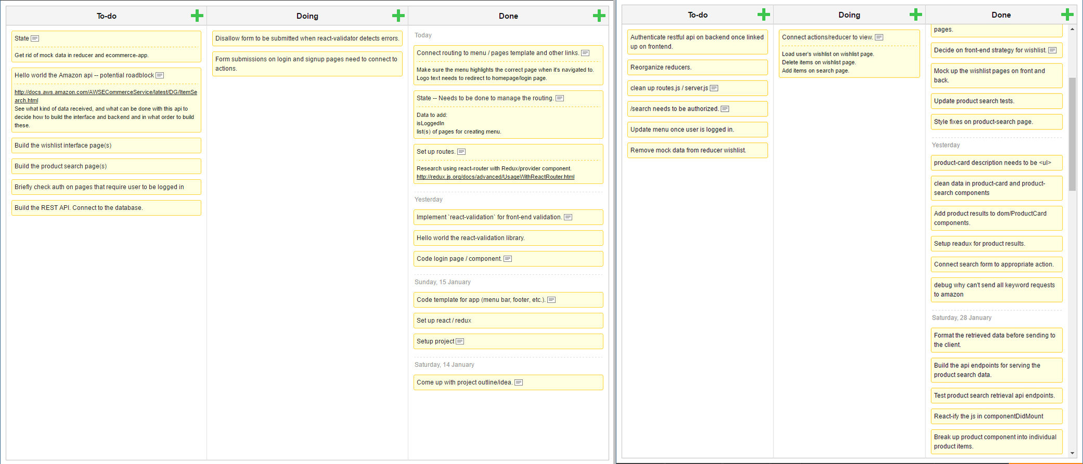
Task: Open 'Briefly check auth on pages' card
Action: 106,187
